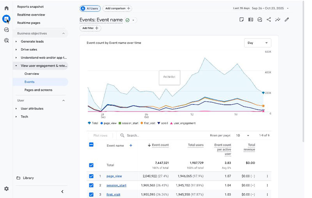Open the Home icon in left rail
Image resolution: width=312 pixels, height=198 pixels.
tap(6, 8)
